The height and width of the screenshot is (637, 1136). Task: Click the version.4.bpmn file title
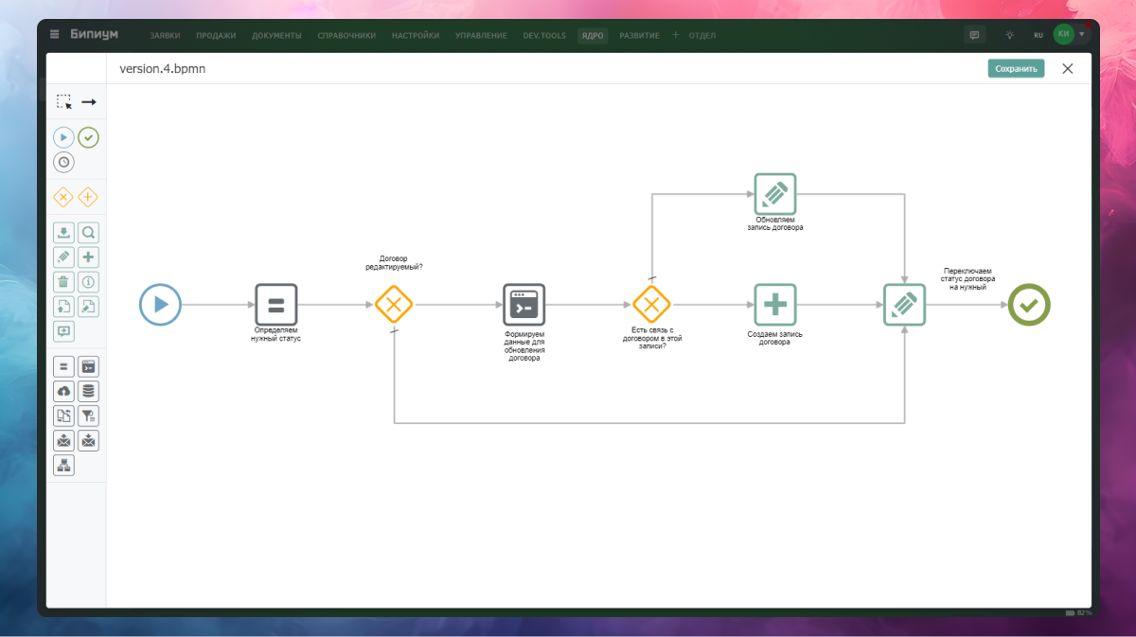pos(162,69)
